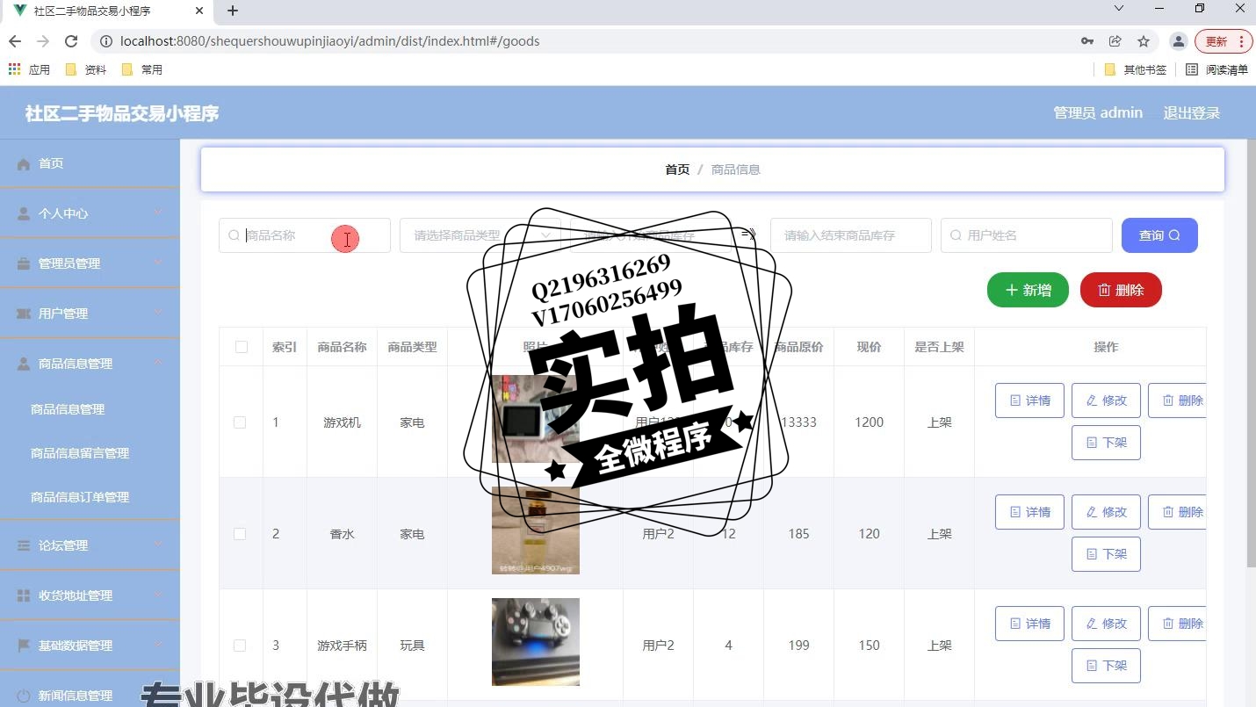Click the flag icon beside 基础数据管理
1256x707 pixels.
[x=24, y=646]
